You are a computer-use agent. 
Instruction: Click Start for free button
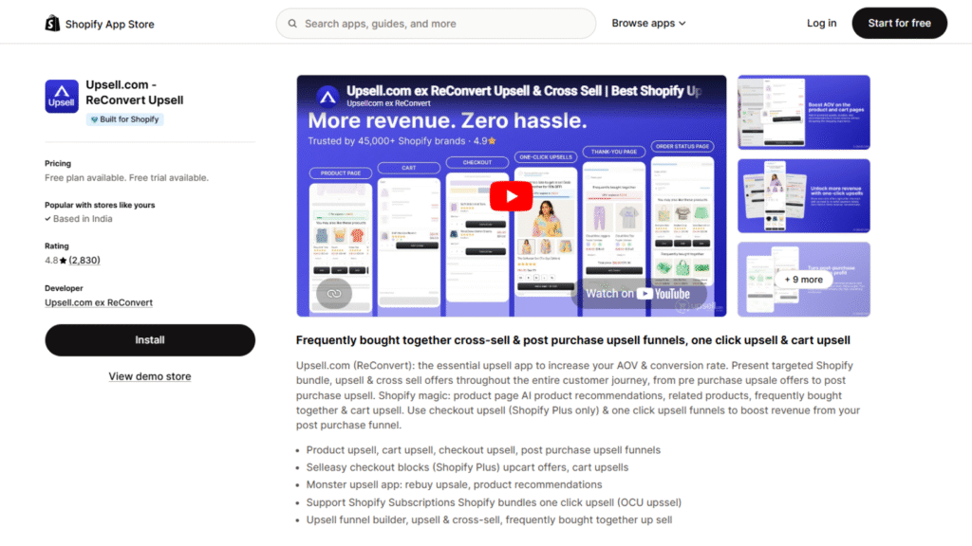(x=899, y=24)
